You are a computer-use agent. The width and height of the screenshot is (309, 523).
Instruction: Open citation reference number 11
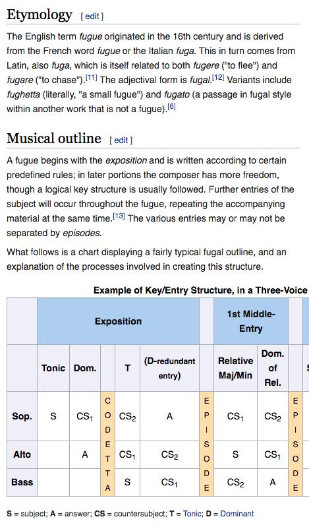pos(92,78)
